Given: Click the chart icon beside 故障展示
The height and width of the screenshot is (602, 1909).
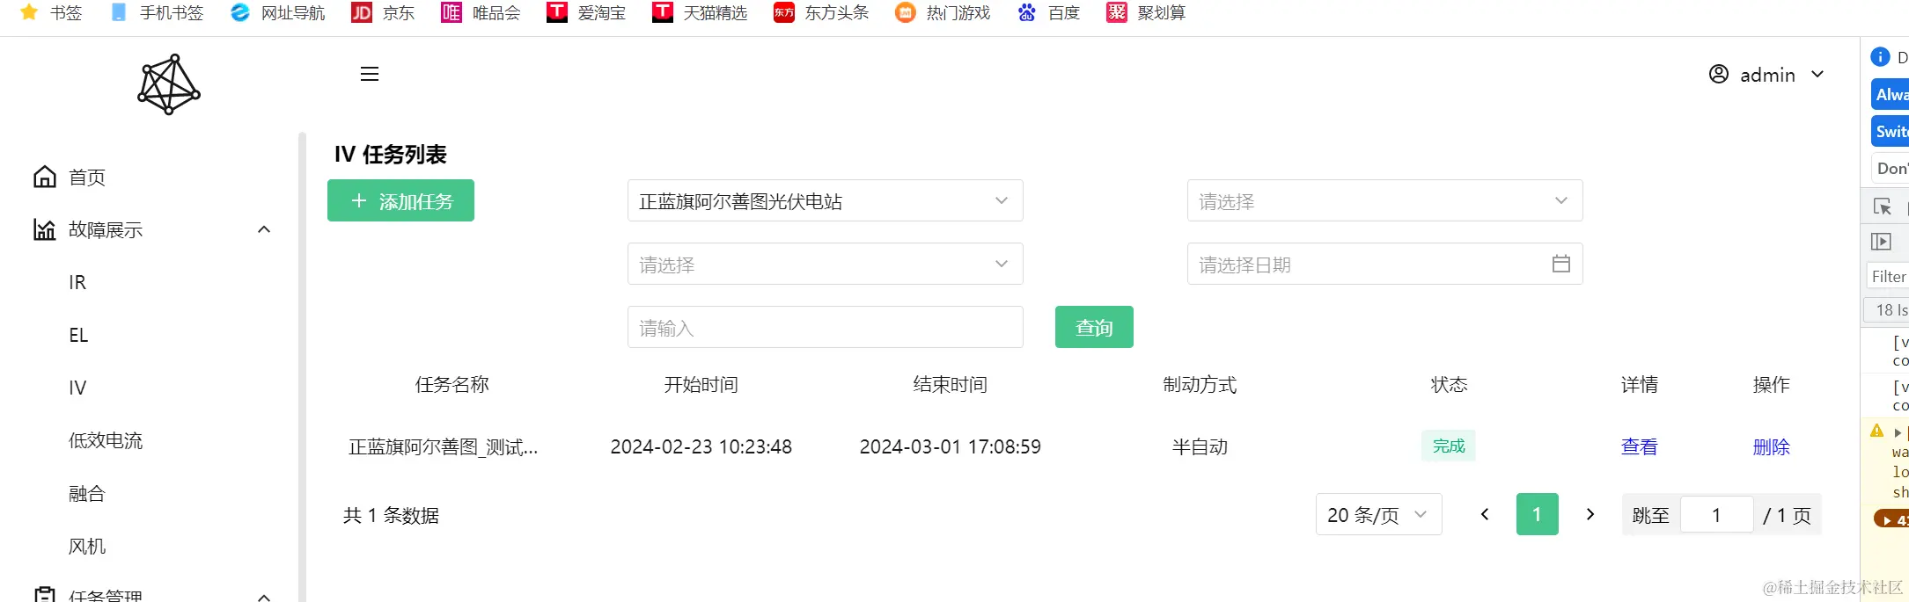Looking at the screenshot, I should coord(45,229).
